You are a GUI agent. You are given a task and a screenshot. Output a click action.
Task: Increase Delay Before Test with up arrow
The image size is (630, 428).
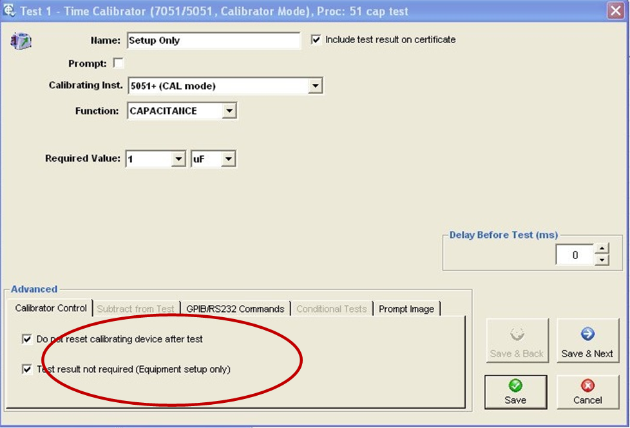602,249
